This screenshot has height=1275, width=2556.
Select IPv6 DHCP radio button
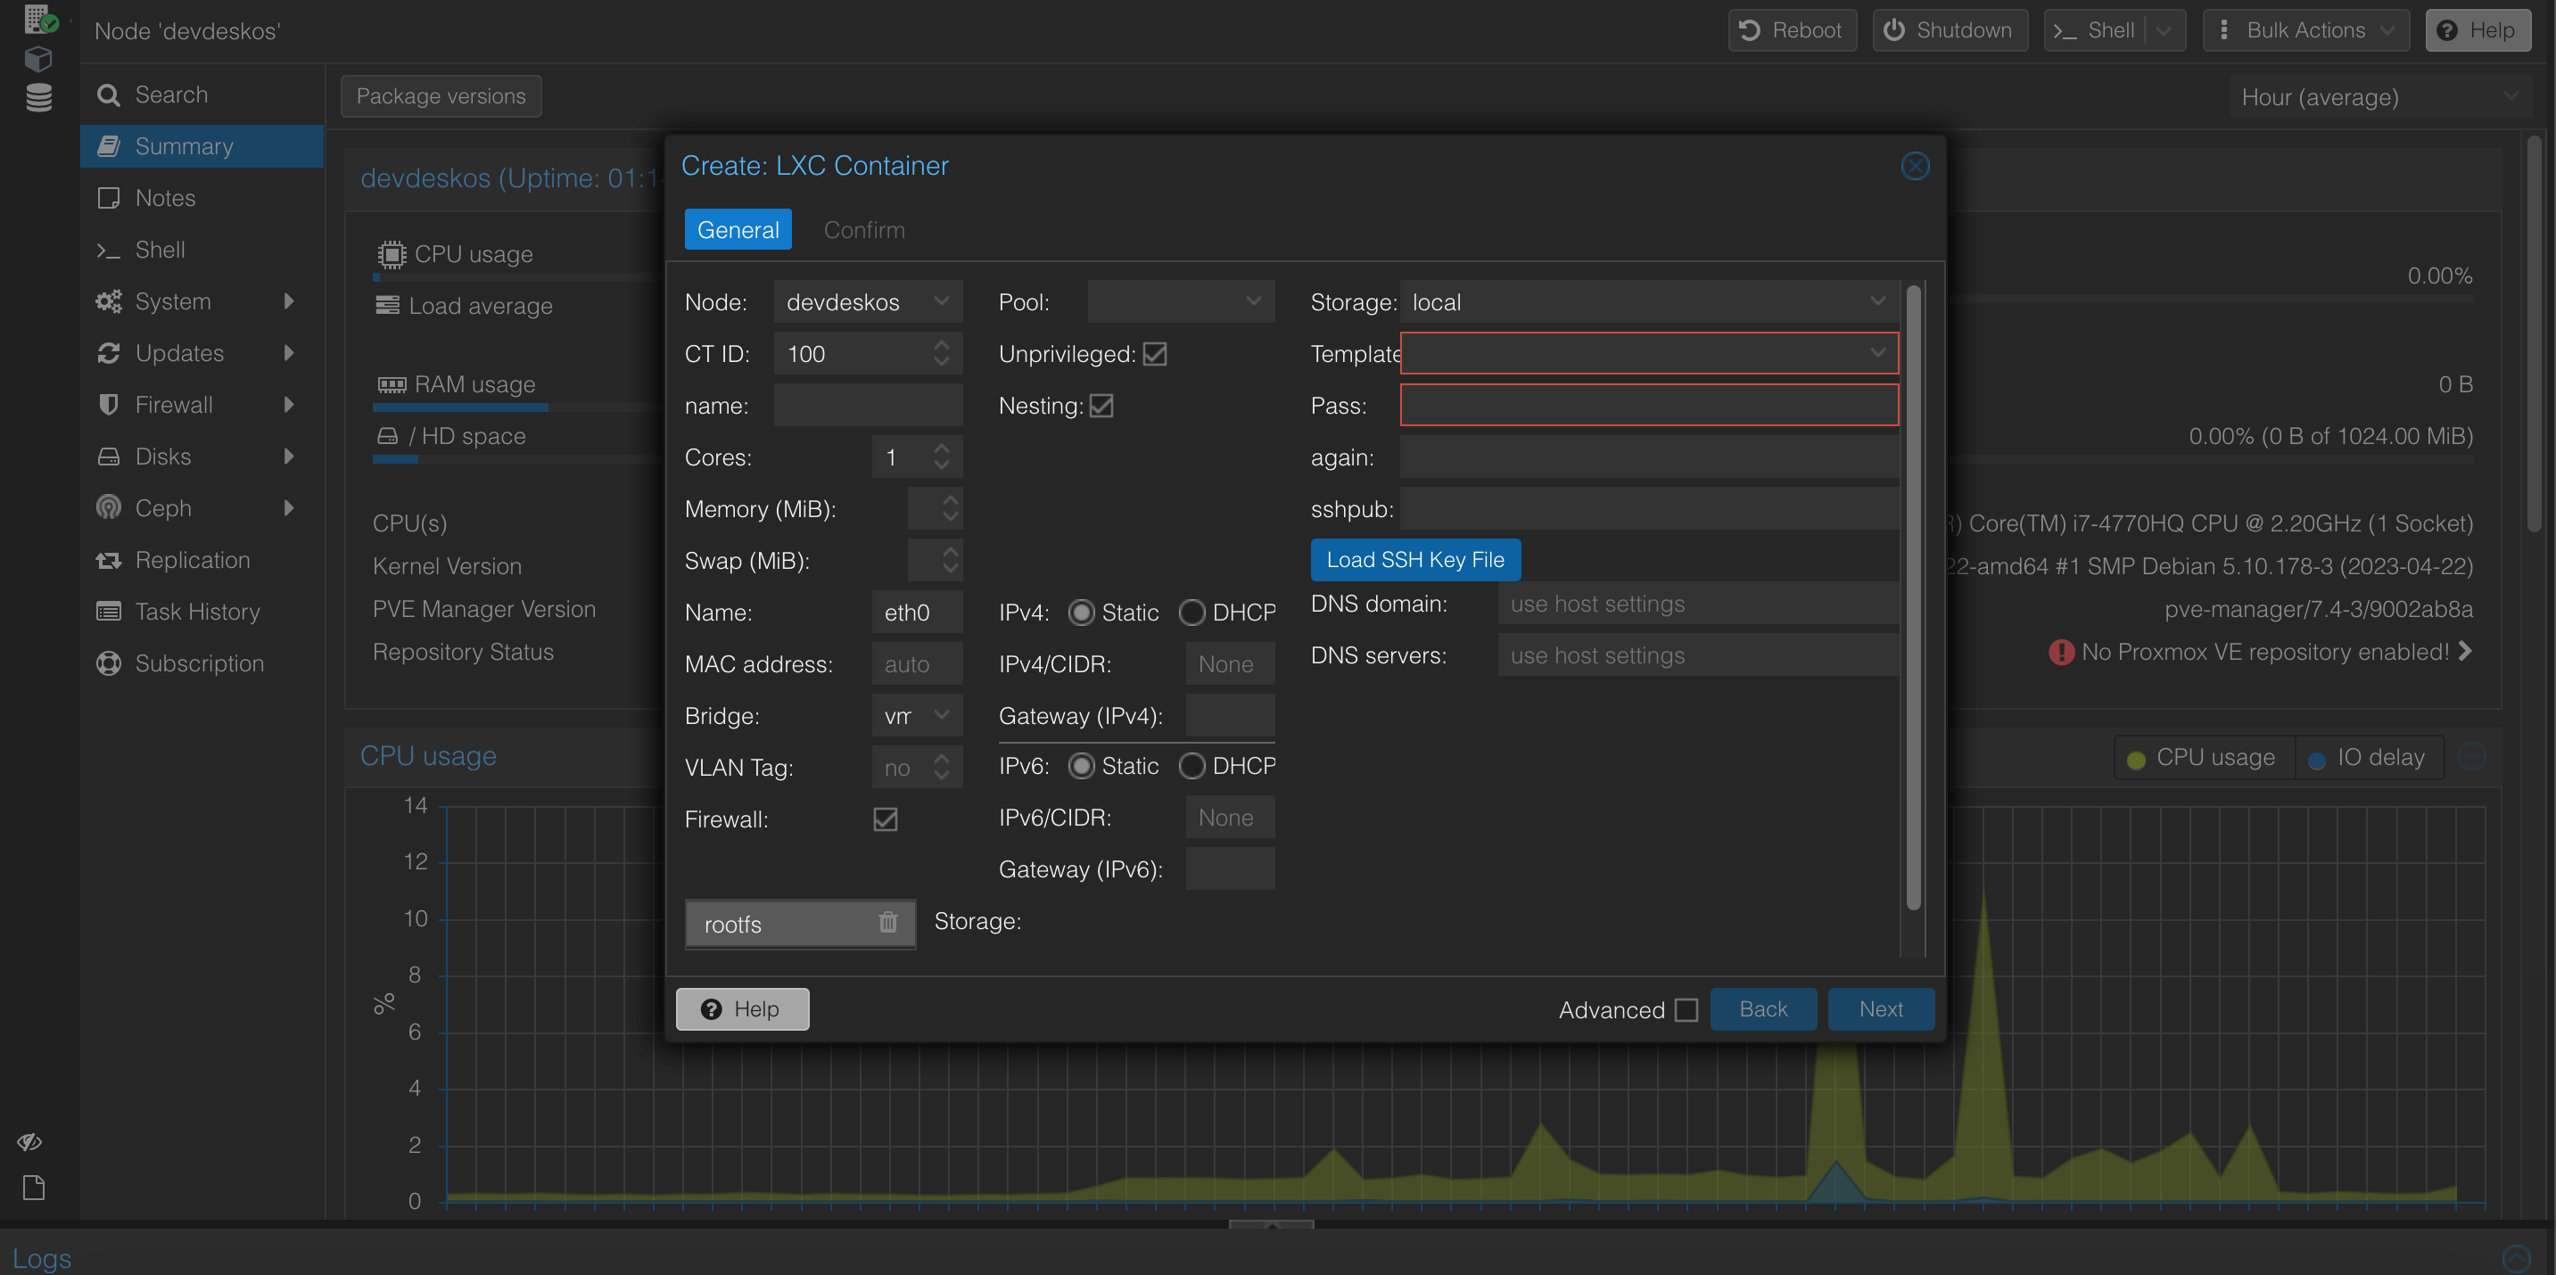click(1191, 766)
